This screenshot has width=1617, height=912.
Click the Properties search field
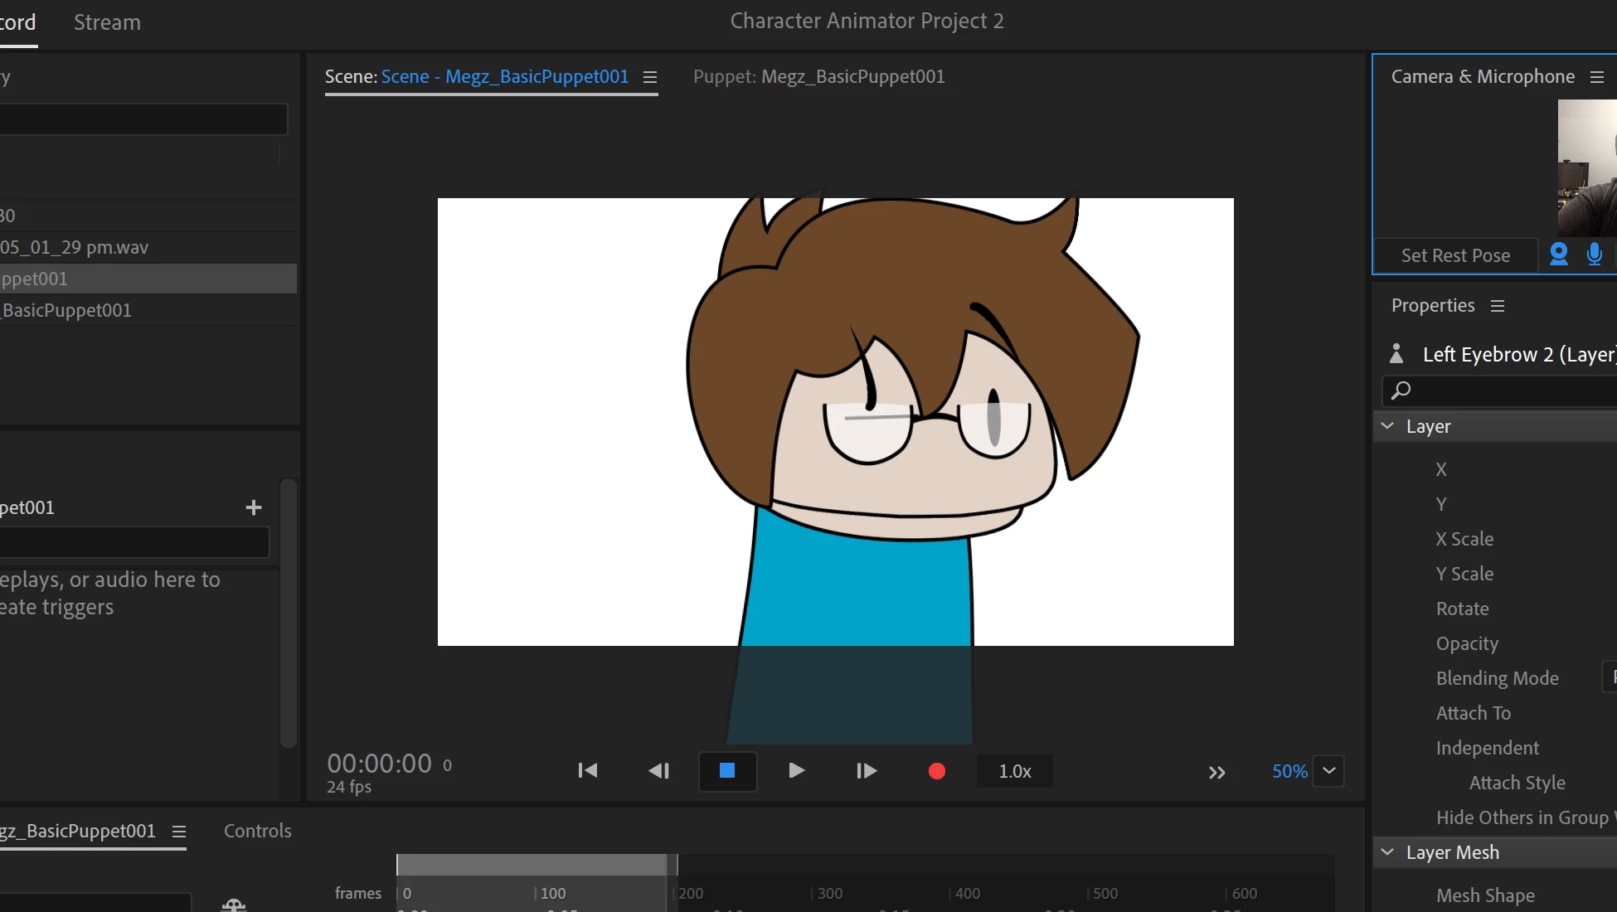coord(1509,390)
